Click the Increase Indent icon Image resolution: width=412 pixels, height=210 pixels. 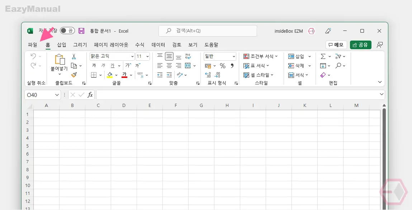[169, 75]
